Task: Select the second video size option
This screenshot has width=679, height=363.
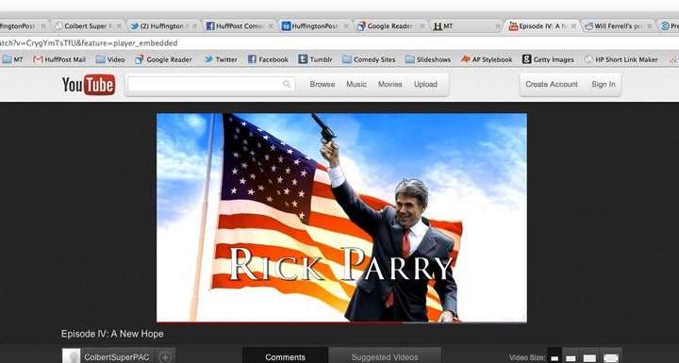Action: click(x=571, y=357)
